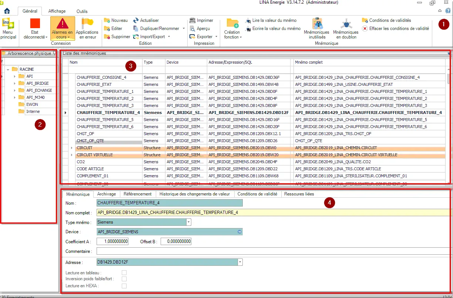Viewport: 453px width, 298px height.
Task: Click the Nom input field
Action: pos(170,203)
